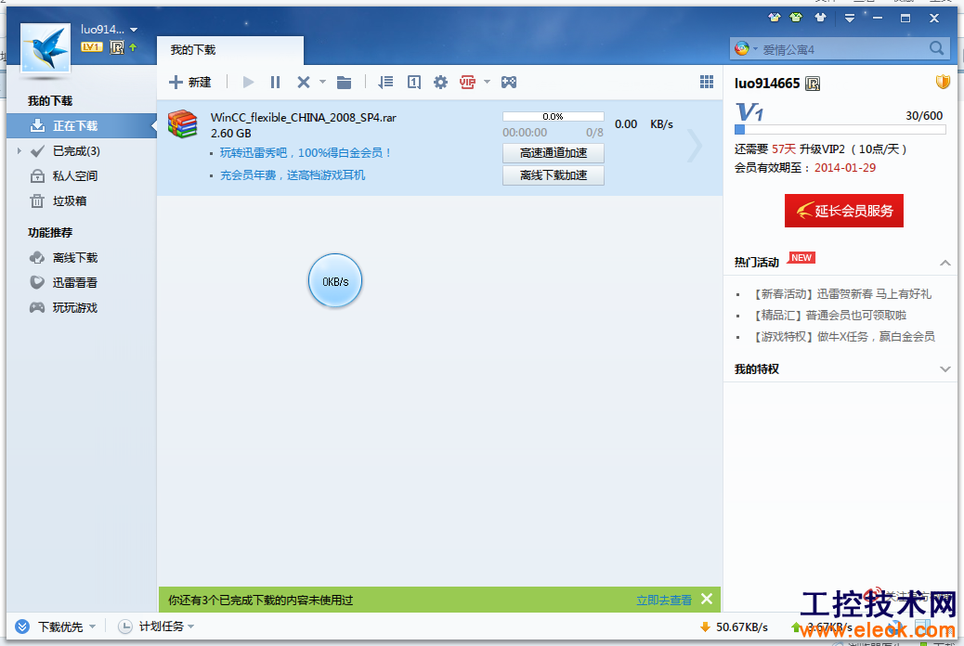Click the red VIP toolbar icon
964x646 pixels.
(x=468, y=83)
